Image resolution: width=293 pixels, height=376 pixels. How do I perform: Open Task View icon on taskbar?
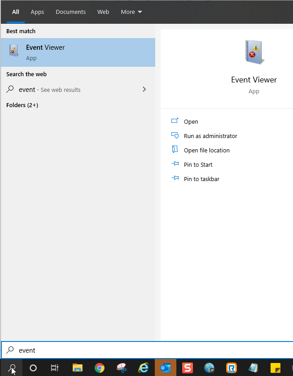tap(55, 367)
